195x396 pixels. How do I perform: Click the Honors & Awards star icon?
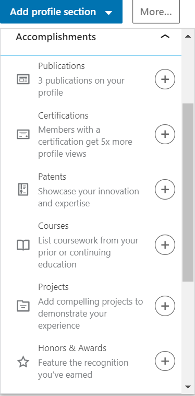23,363
